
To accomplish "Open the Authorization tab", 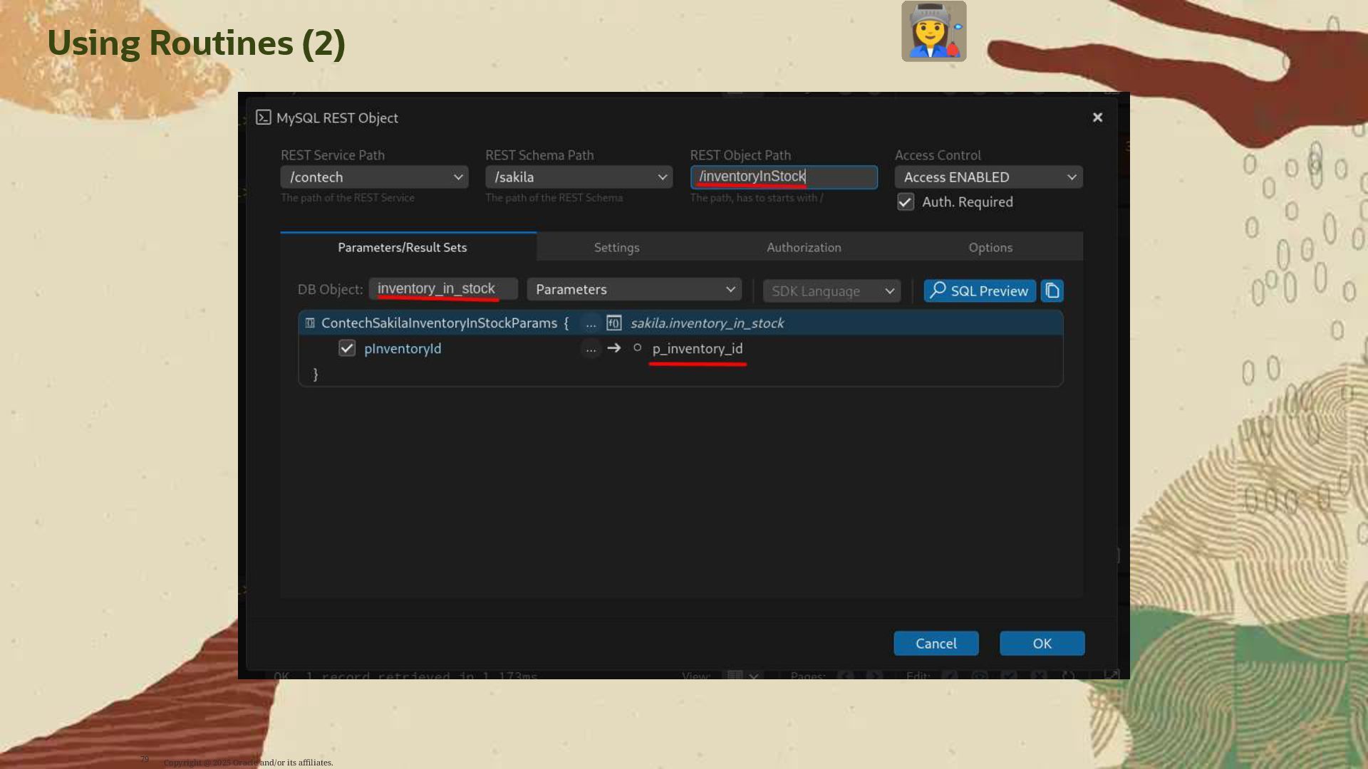I will (804, 248).
